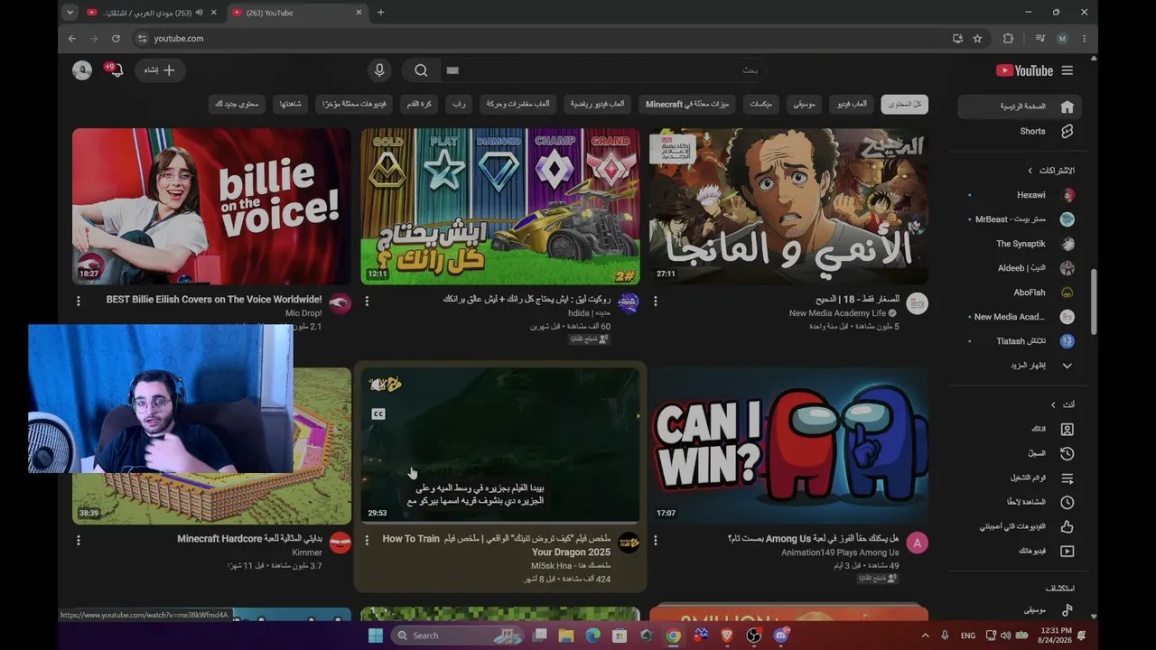Open the Animation149 channel avatar
1156x650 pixels.
(x=917, y=543)
